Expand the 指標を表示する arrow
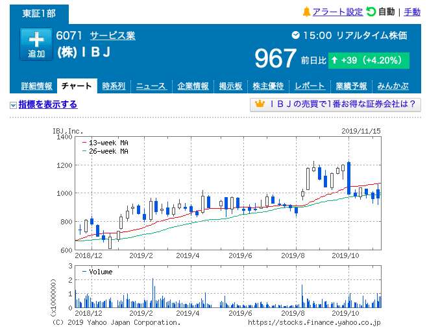The height and width of the screenshot is (332, 427). [x=13, y=105]
